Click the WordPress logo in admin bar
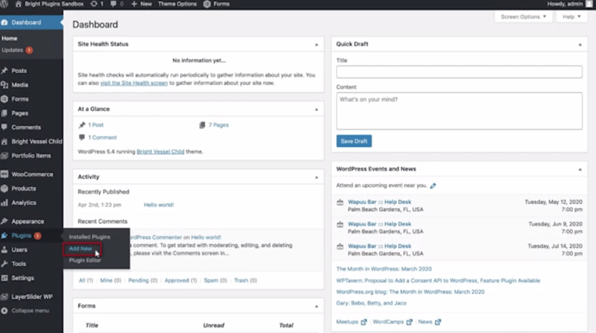 [x=4, y=4]
